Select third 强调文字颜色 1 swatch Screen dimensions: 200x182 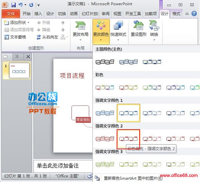(x=152, y=113)
